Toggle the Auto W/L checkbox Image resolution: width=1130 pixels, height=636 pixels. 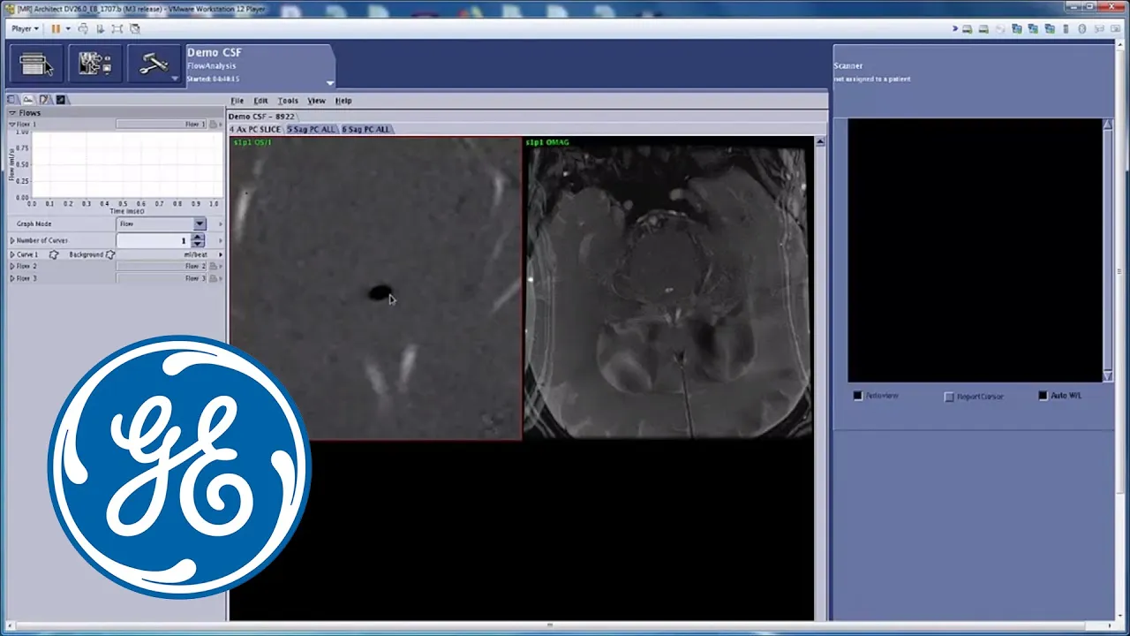(x=1043, y=396)
